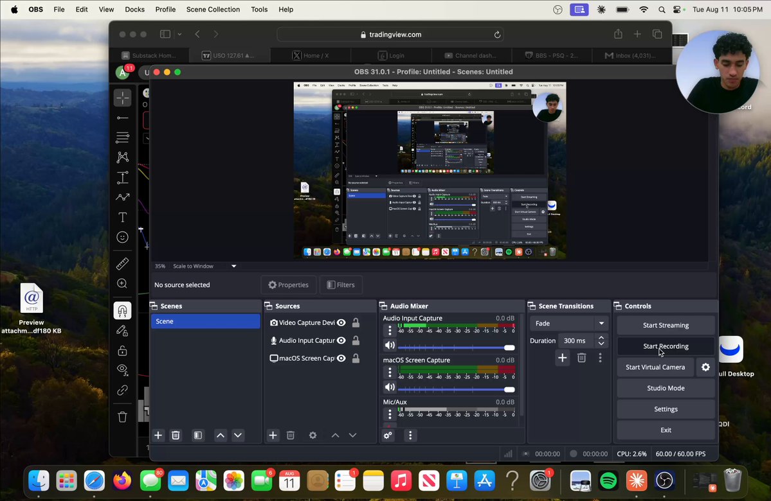Image resolution: width=771 pixels, height=501 pixels.
Task: Open OBS Settings from the Controls dock
Action: pyautogui.click(x=666, y=409)
